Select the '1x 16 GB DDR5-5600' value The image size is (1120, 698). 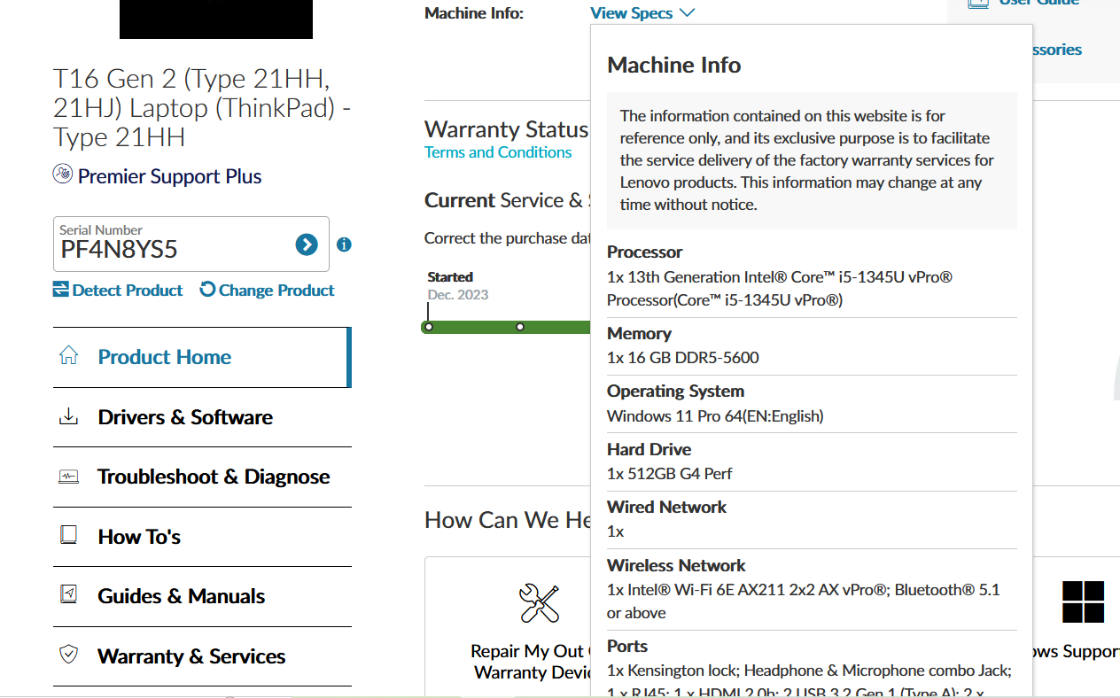tap(683, 358)
